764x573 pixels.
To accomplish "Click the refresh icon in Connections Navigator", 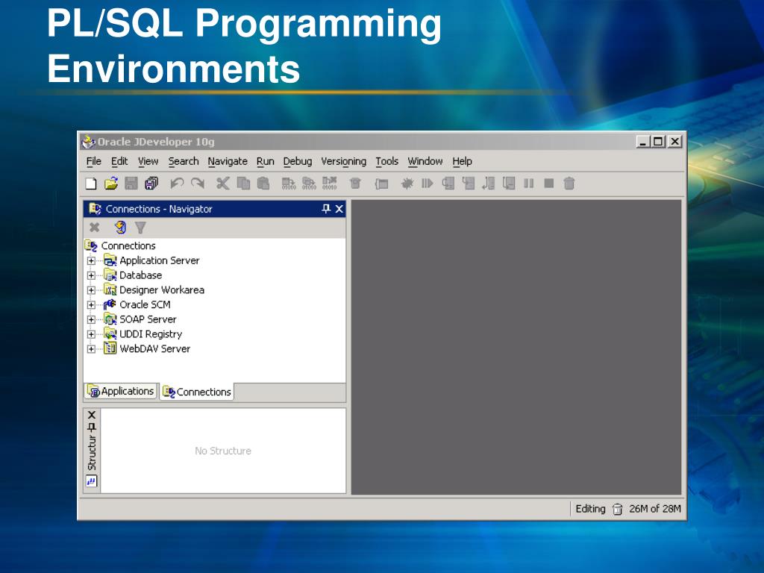I will pos(120,228).
